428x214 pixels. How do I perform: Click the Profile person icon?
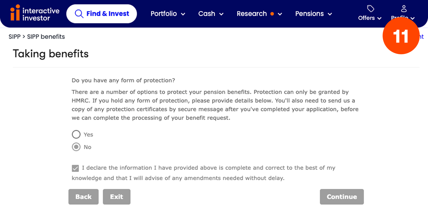[403, 8]
